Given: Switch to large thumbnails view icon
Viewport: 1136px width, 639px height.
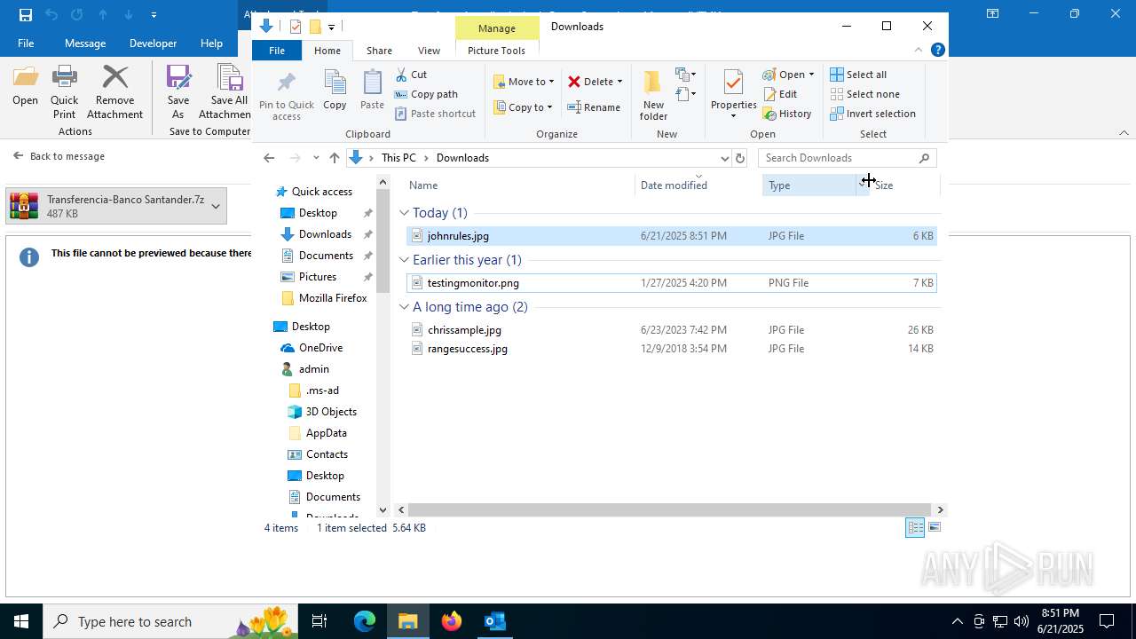Looking at the screenshot, I should (x=934, y=528).
